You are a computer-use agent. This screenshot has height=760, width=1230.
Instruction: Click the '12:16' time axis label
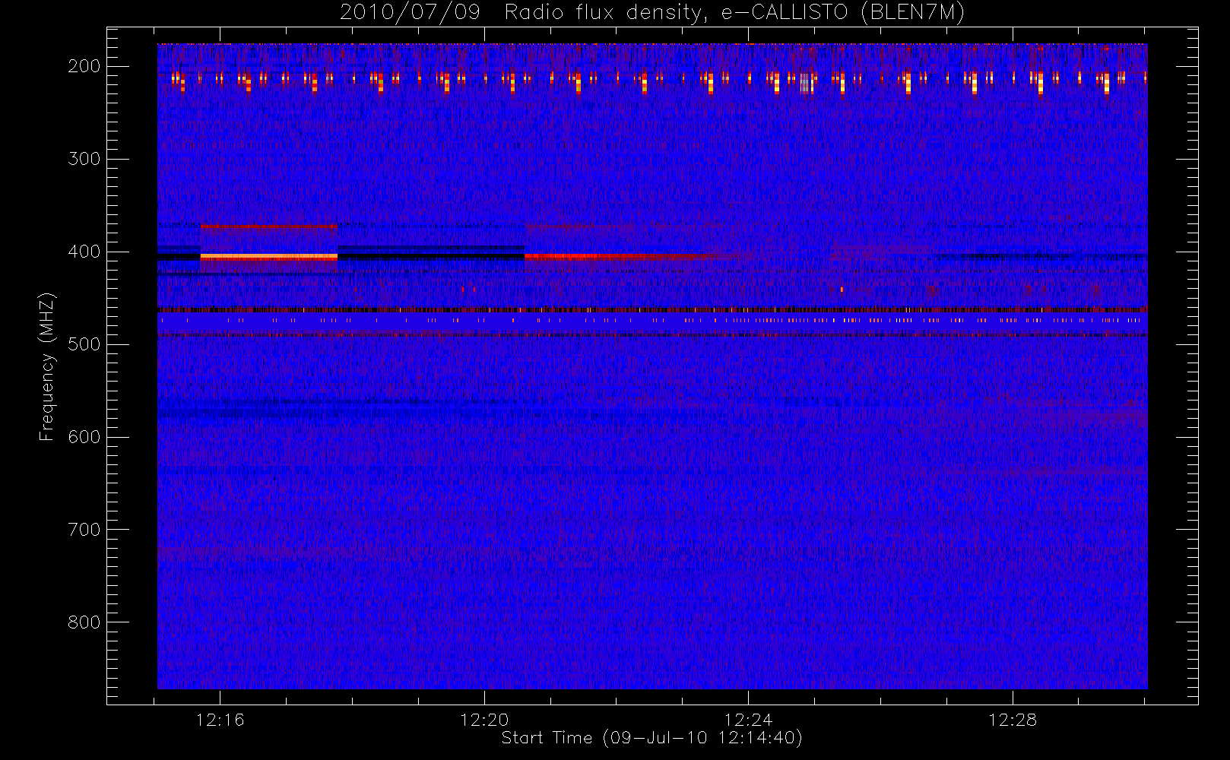(x=220, y=720)
